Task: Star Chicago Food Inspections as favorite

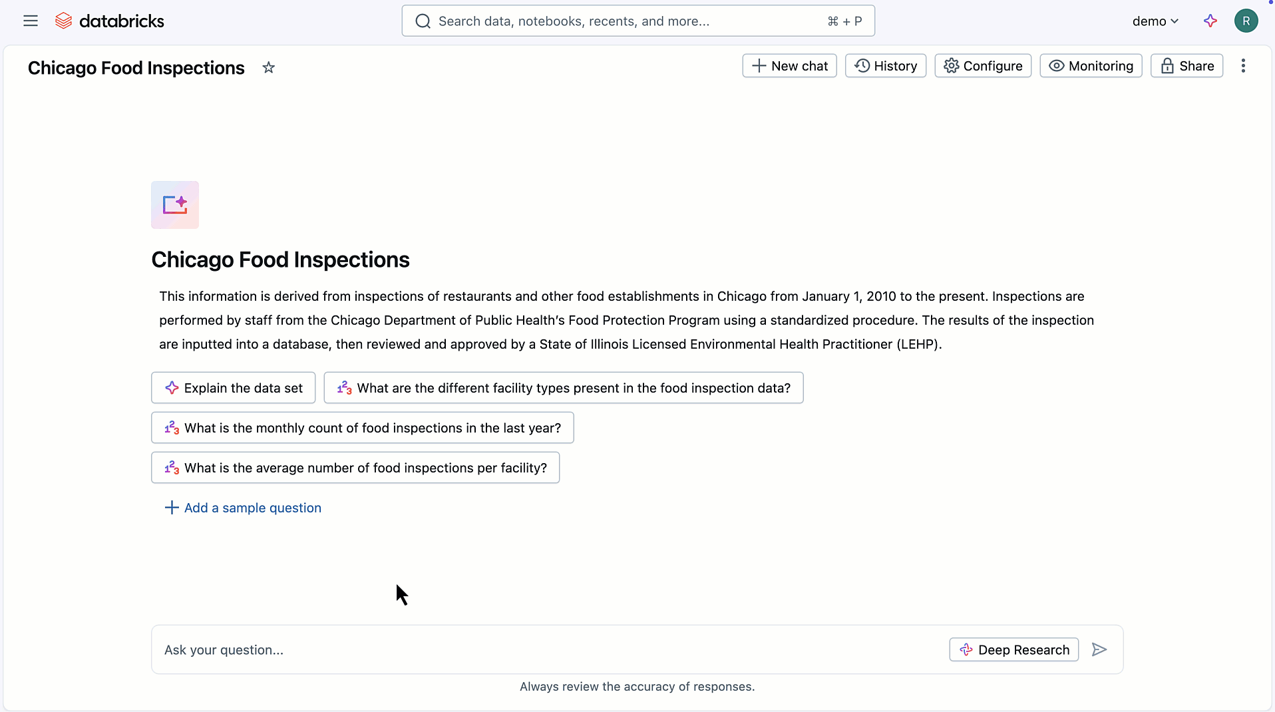Action: 268,67
